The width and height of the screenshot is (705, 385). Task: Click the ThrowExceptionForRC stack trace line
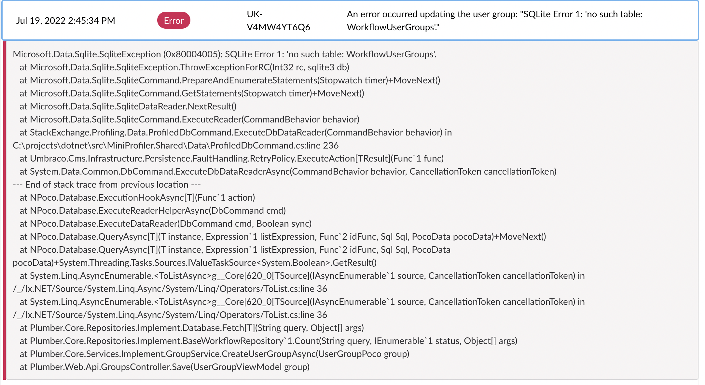[x=184, y=67]
